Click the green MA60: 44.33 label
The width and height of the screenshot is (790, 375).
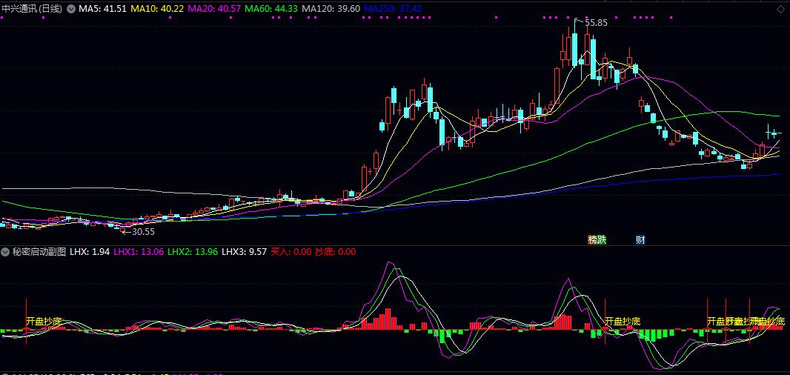click(271, 9)
